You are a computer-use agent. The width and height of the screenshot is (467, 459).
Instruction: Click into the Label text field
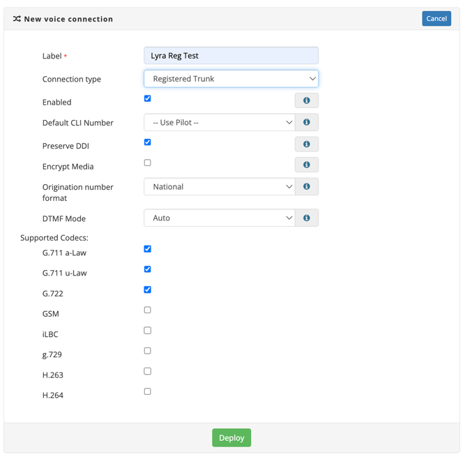click(x=231, y=56)
